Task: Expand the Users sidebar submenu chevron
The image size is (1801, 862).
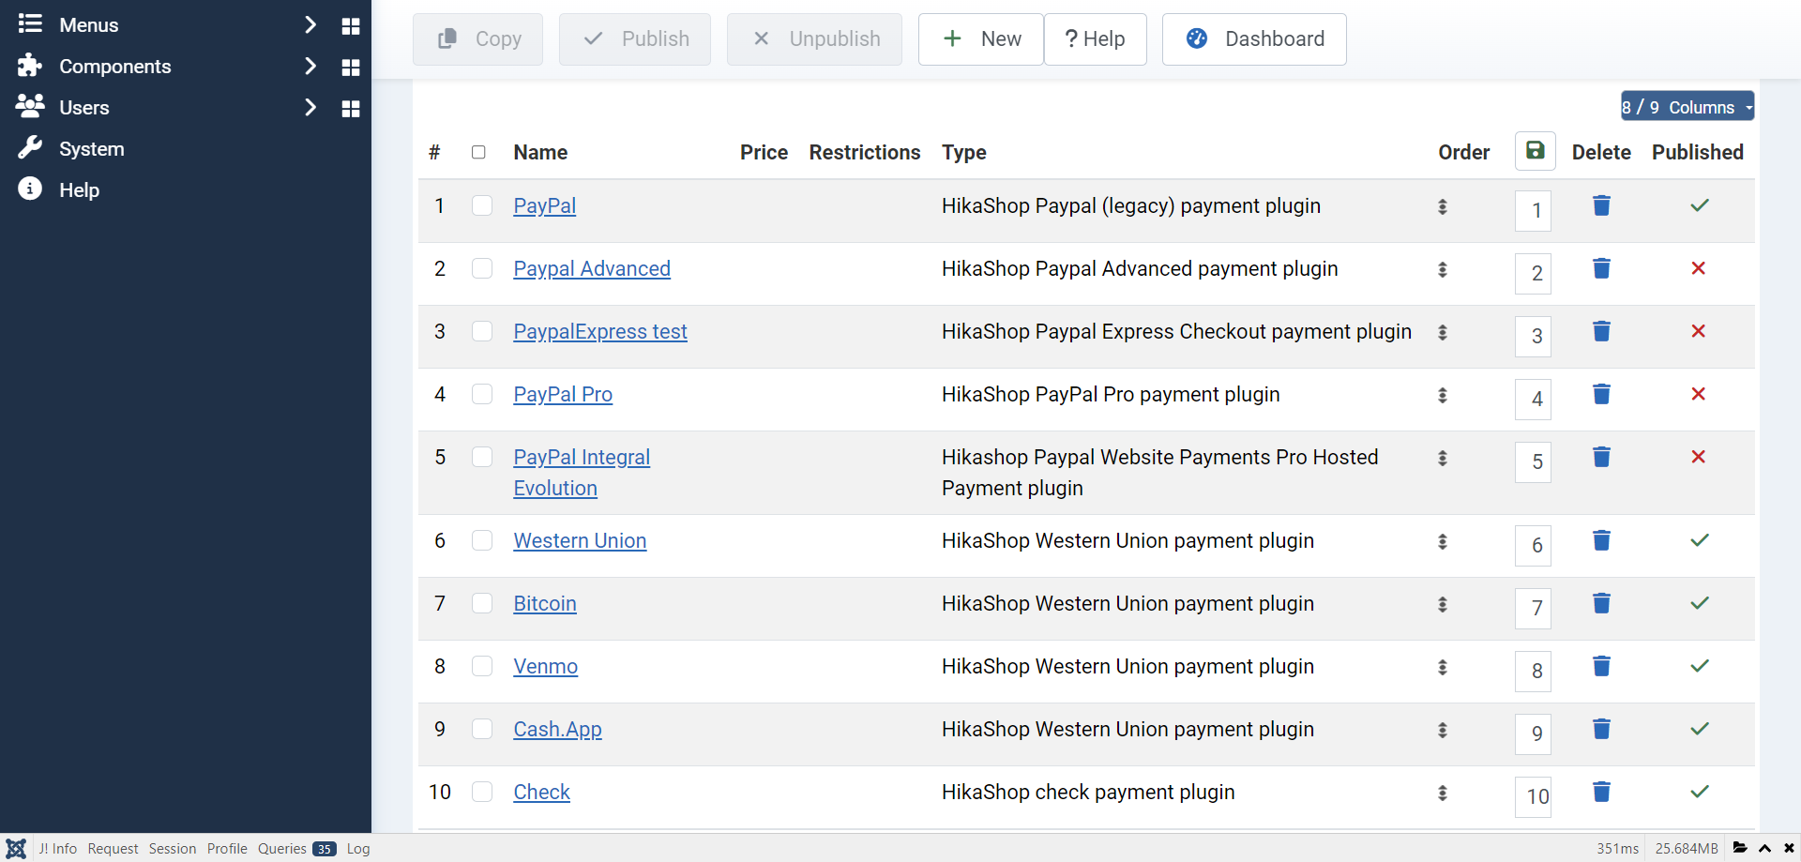Action: [x=310, y=108]
